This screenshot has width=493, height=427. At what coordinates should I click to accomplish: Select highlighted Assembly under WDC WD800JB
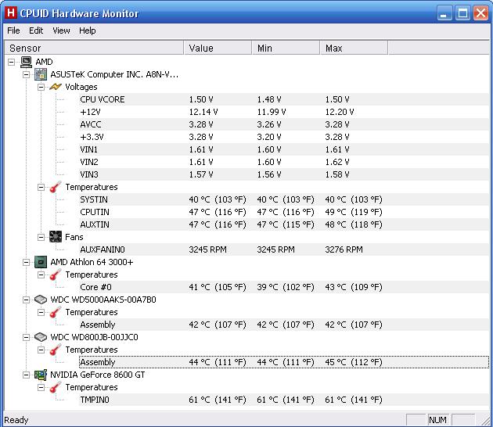click(284, 362)
